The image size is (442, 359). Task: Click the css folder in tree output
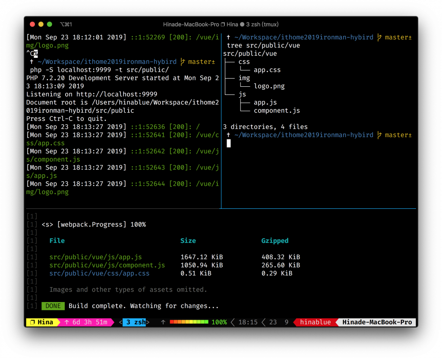244,62
